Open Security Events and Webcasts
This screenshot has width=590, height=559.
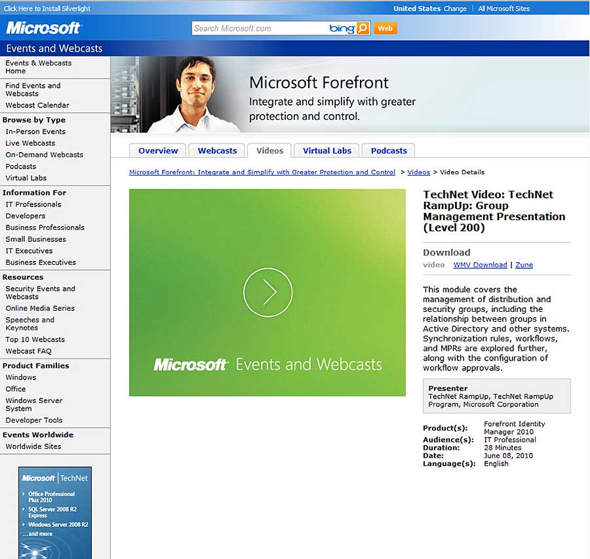[x=40, y=293]
